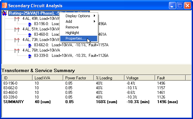
Task: Click the 1157 fault cell
Action: (x=161, y=88)
